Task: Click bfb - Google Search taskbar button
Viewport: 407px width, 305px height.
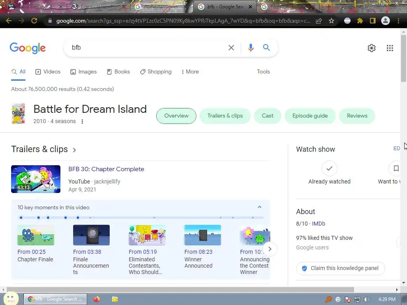Action: 55,299
